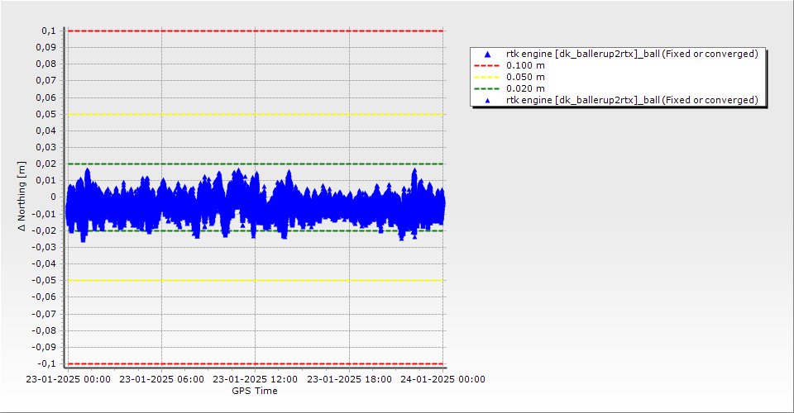Click the '-0,04' y-axis tick label
The height and width of the screenshot is (413, 794).
pos(44,263)
